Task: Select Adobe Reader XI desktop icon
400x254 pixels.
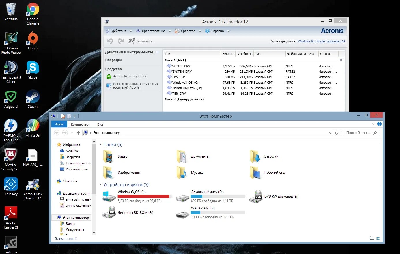Action: coord(11,218)
